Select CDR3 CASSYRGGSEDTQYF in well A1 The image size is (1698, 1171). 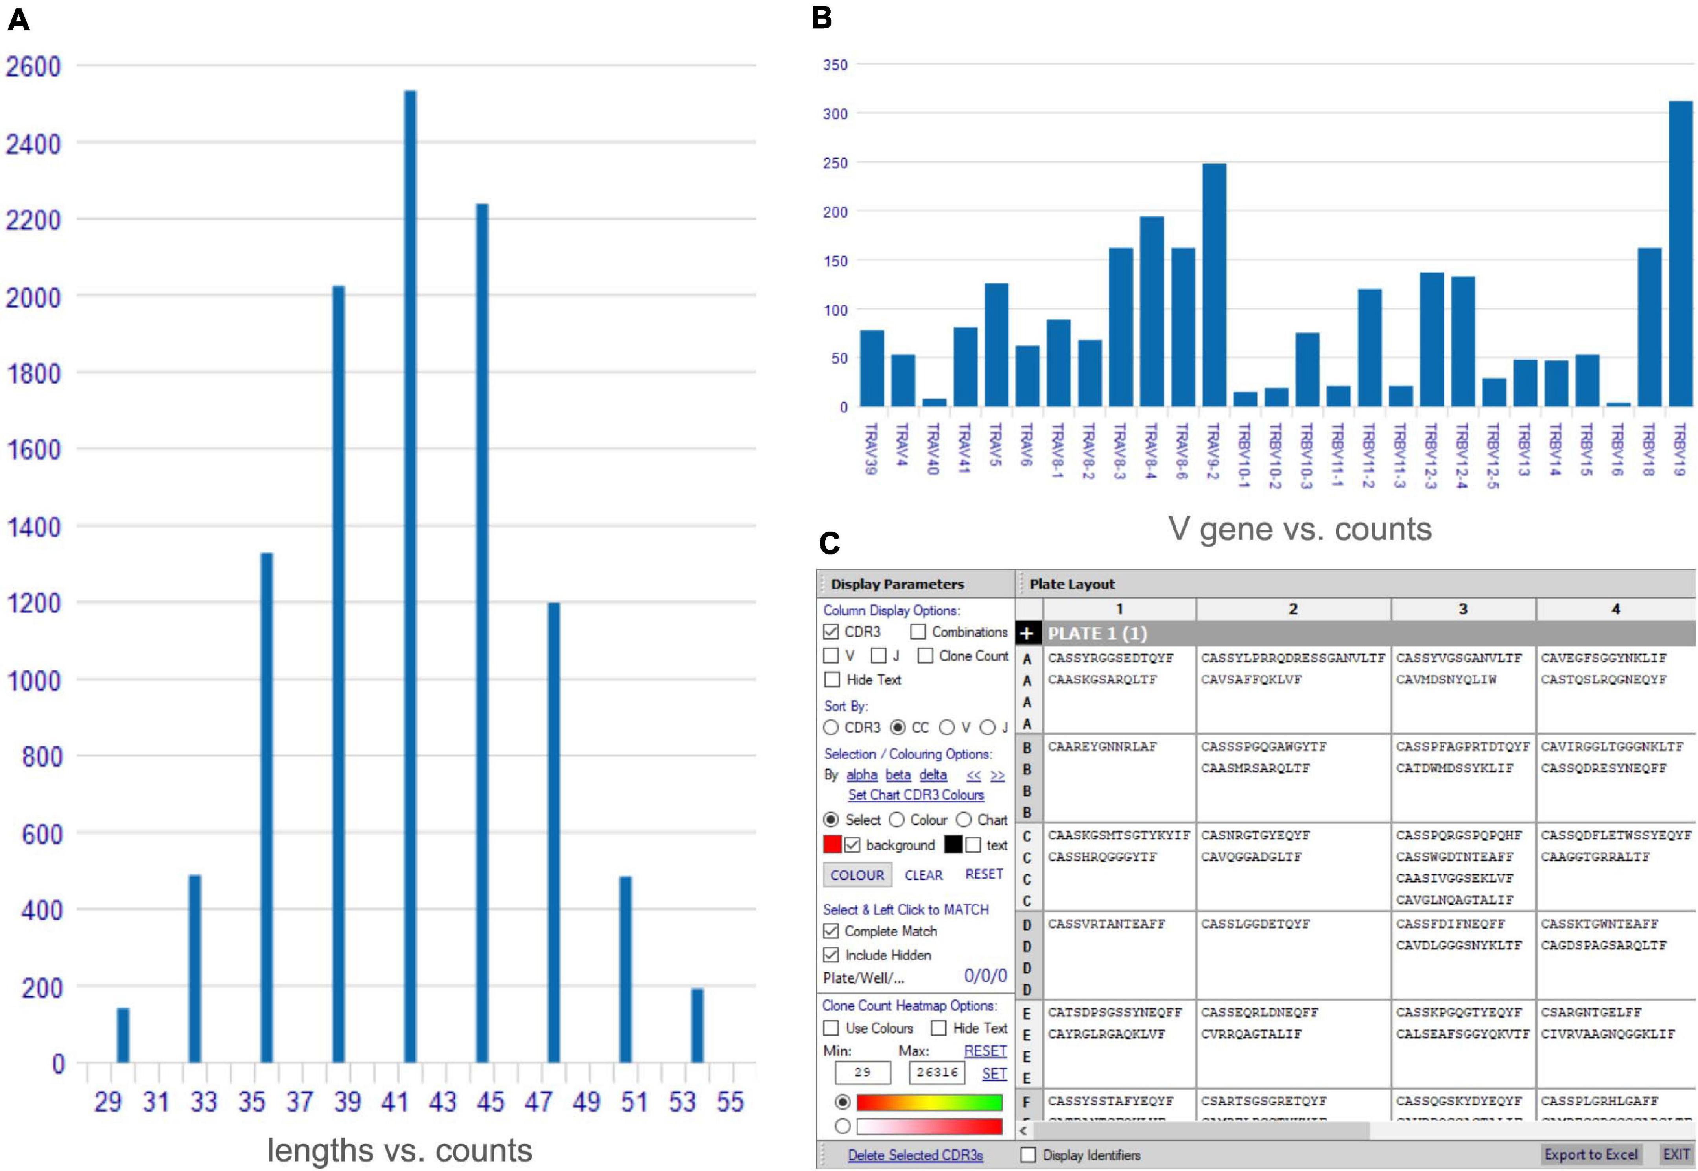click(1110, 658)
